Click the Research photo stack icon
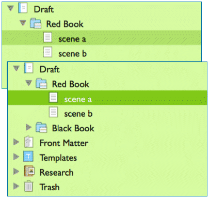Image resolution: width=209 pixels, height=198 pixels. (x=29, y=171)
